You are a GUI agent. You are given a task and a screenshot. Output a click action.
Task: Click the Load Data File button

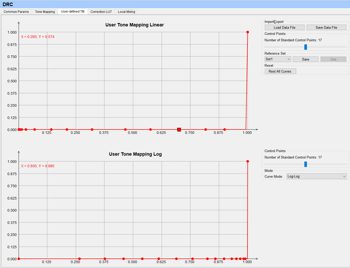[284, 27]
